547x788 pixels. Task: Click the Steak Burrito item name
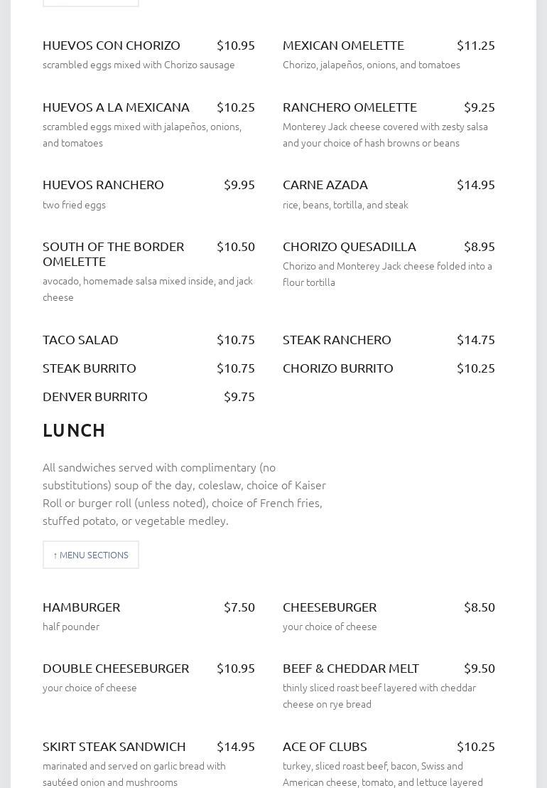[90, 368]
